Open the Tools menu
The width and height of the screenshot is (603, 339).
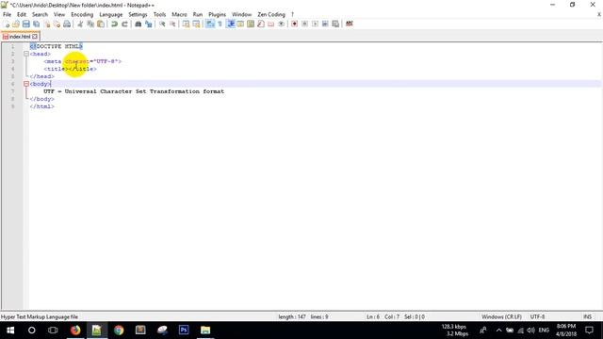159,14
